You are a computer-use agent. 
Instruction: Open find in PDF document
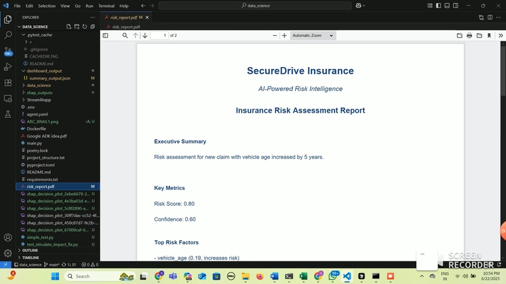coord(125,36)
